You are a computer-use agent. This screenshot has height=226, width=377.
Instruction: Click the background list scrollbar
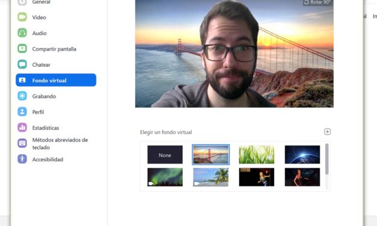326,159
